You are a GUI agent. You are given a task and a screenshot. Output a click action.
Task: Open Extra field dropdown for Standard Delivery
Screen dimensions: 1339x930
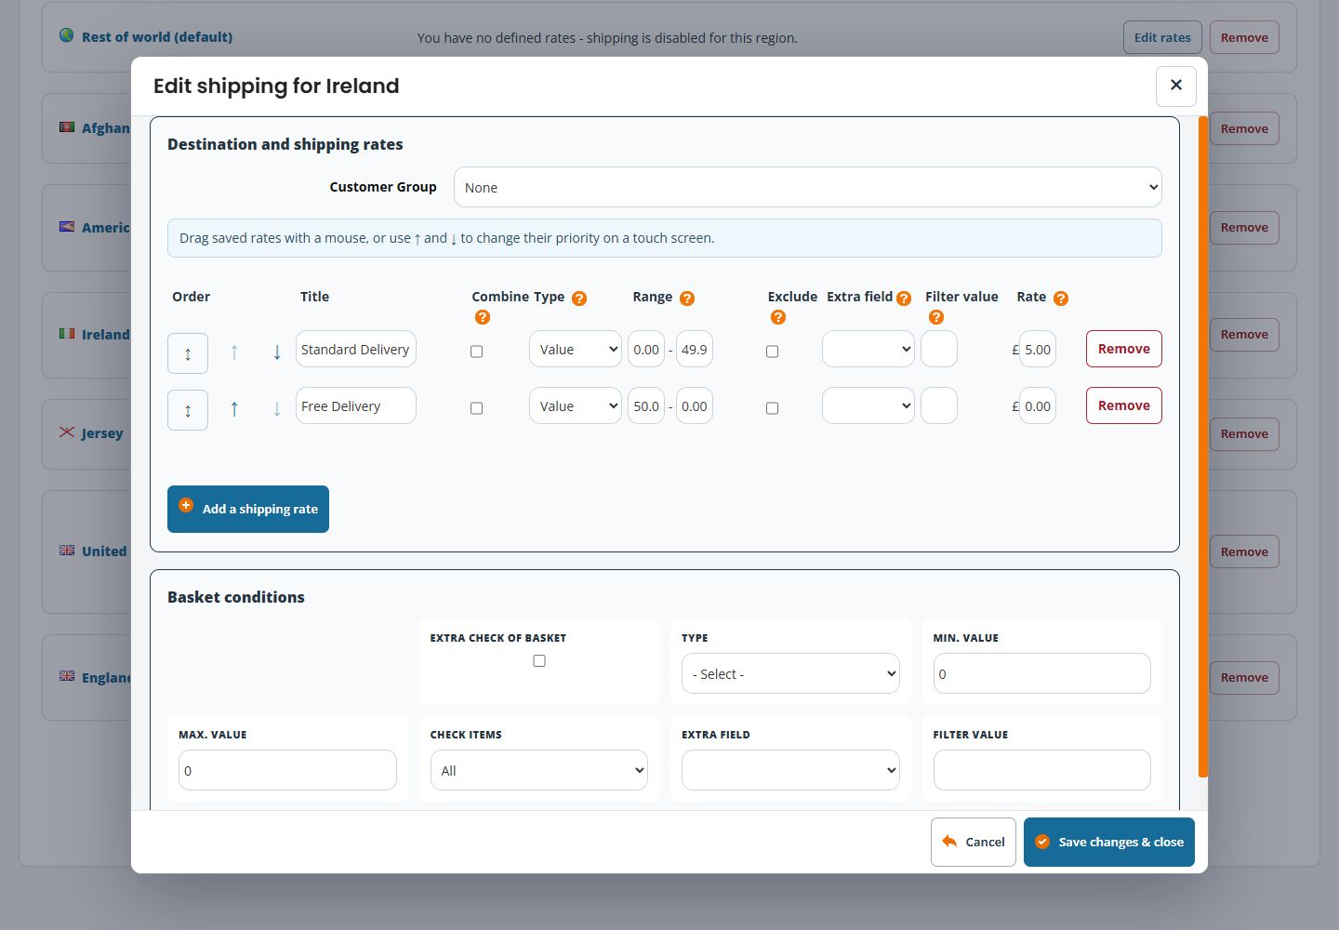click(868, 349)
